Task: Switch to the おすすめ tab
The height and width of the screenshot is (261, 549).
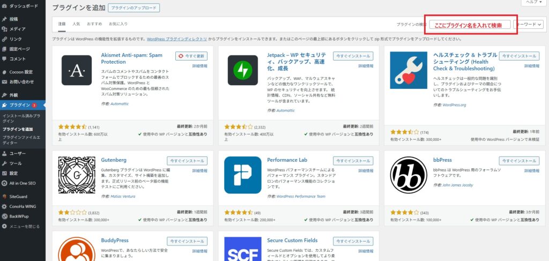Action: pyautogui.click(x=94, y=24)
